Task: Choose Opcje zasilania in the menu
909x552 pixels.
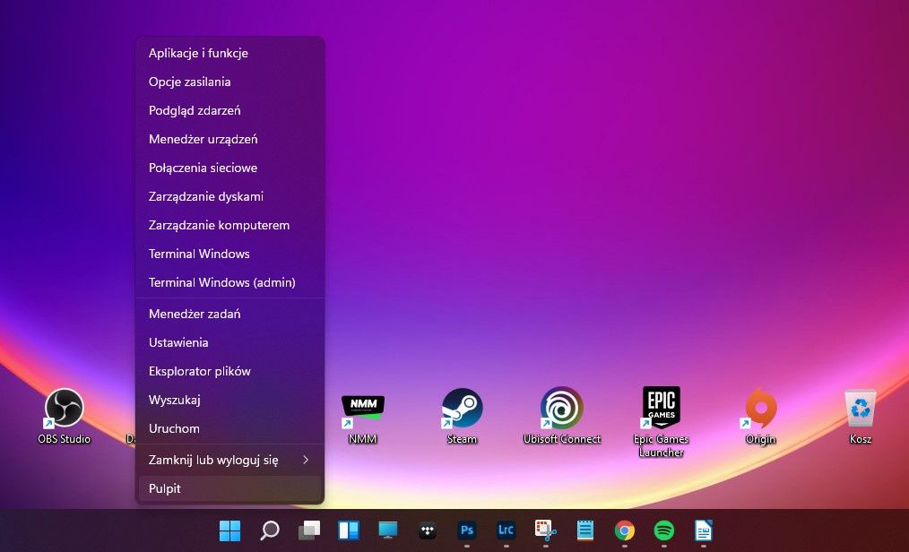Action: click(x=229, y=82)
